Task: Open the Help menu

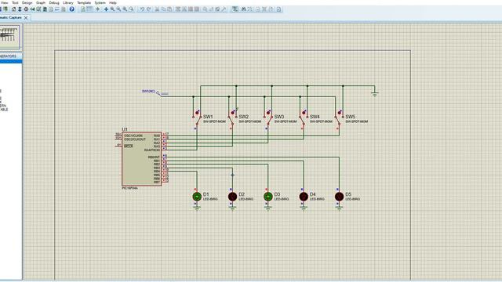Action: click(x=113, y=2)
